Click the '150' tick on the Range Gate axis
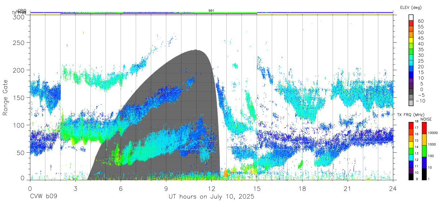The width and height of the screenshot is (442, 204). coord(19,98)
